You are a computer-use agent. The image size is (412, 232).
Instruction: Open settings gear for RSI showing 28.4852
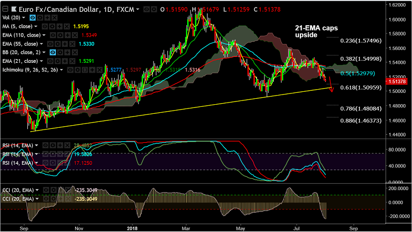tap(53, 146)
